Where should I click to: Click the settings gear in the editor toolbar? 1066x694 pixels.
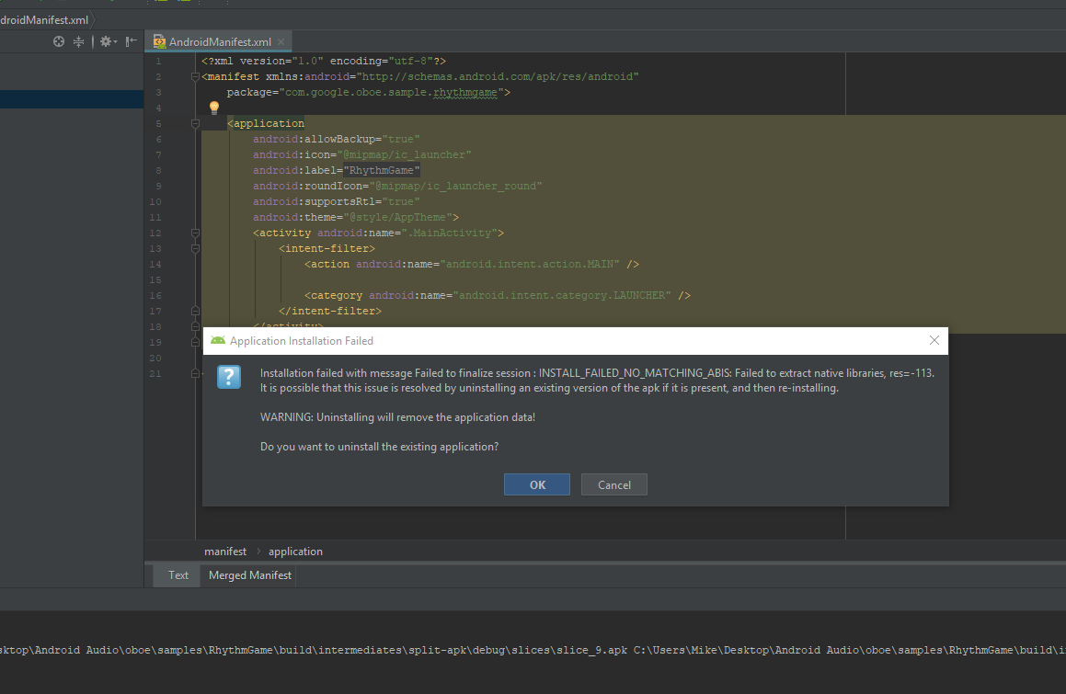(105, 40)
